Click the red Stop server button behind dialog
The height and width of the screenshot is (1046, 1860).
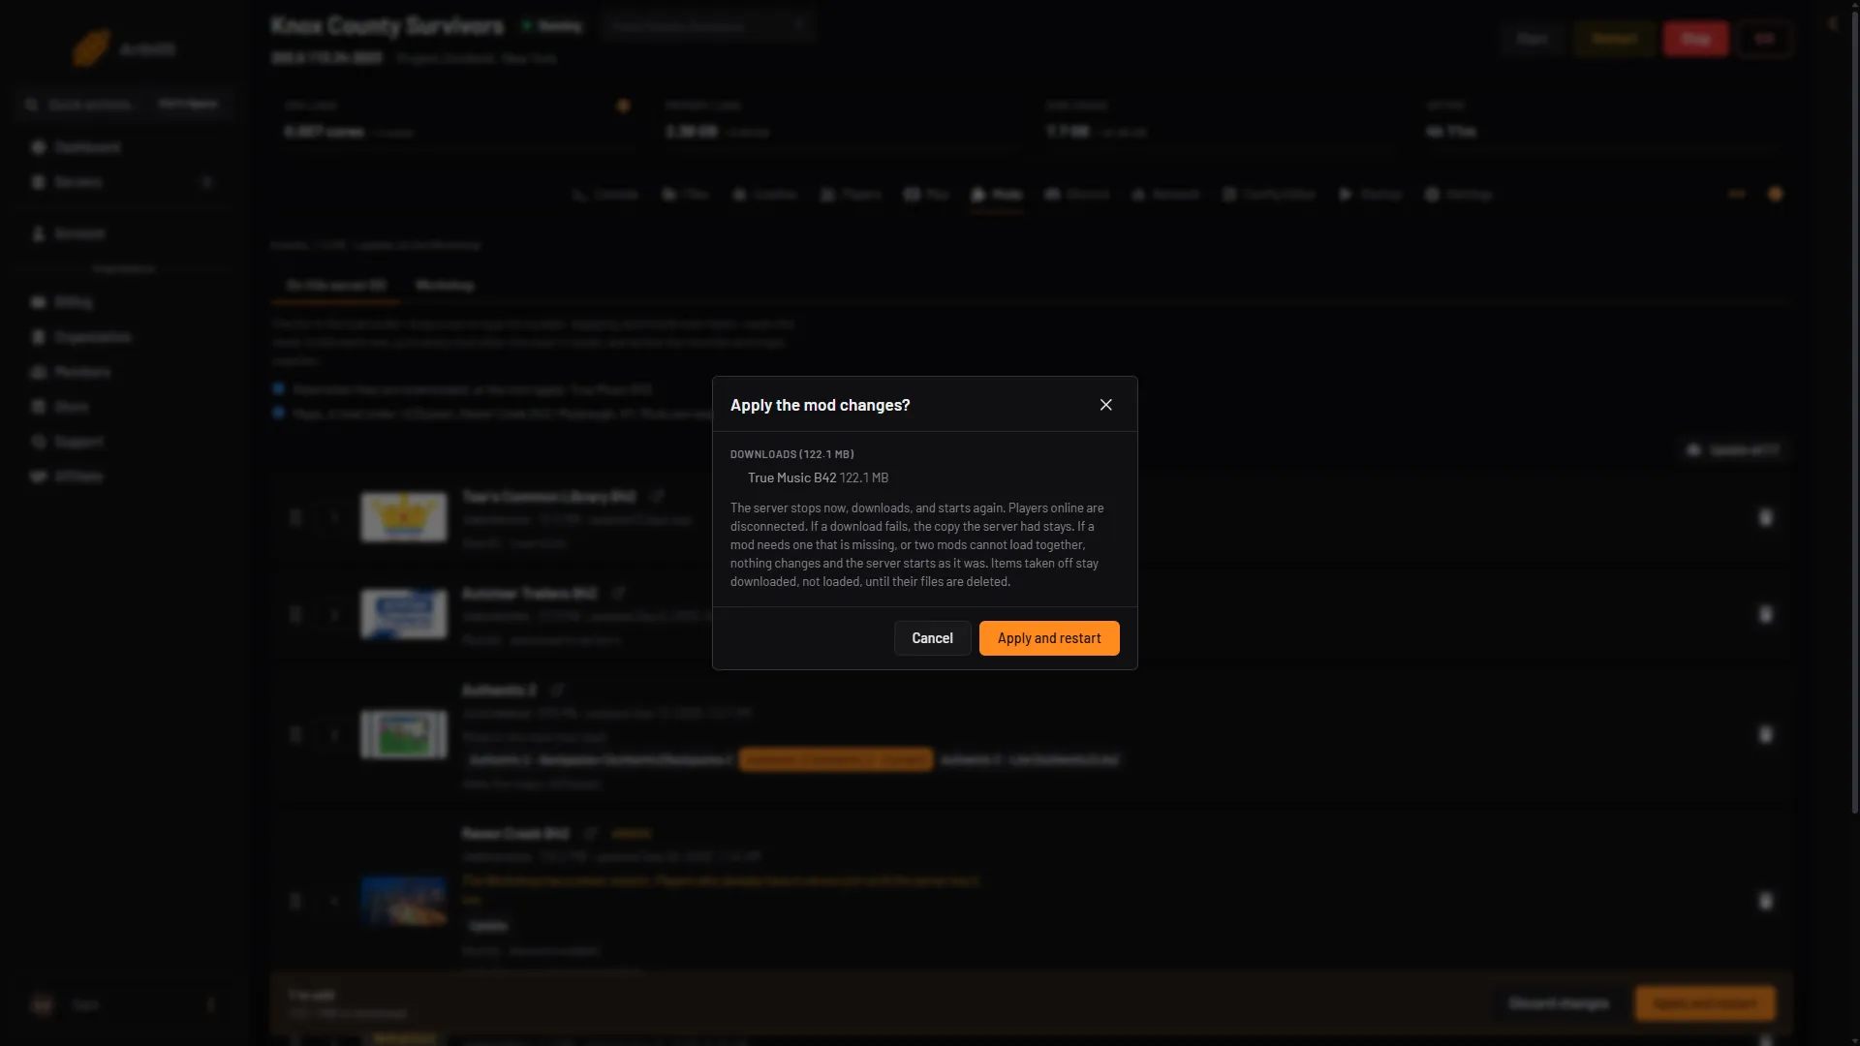(x=1695, y=39)
